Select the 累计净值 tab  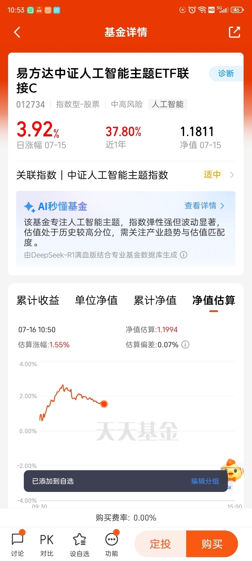tap(155, 300)
